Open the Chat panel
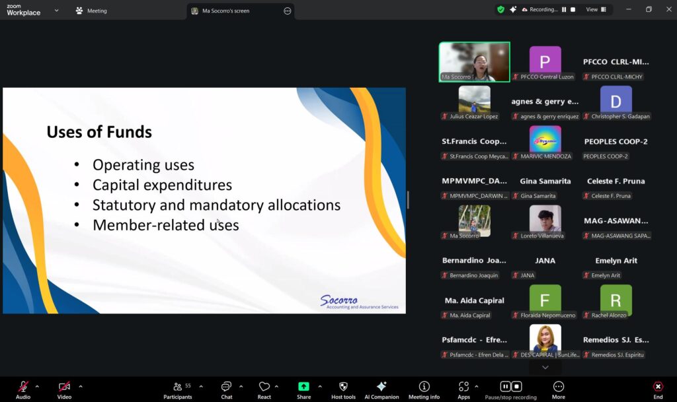 [226, 387]
